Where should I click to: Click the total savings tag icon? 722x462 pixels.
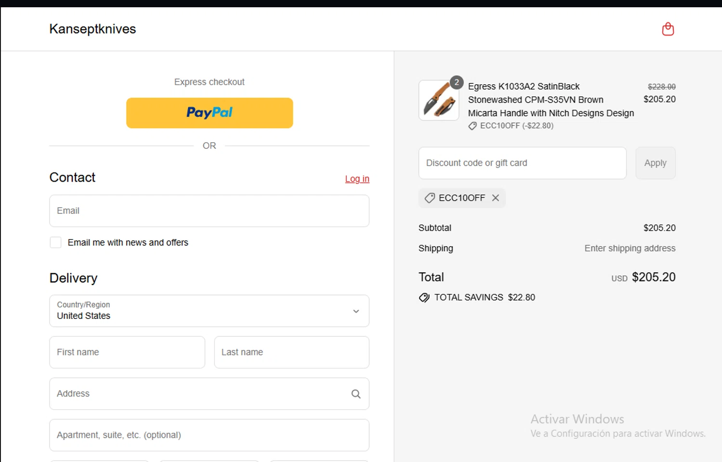(x=424, y=298)
